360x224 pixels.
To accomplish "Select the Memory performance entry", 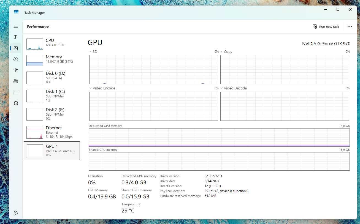I will (x=52, y=61).
